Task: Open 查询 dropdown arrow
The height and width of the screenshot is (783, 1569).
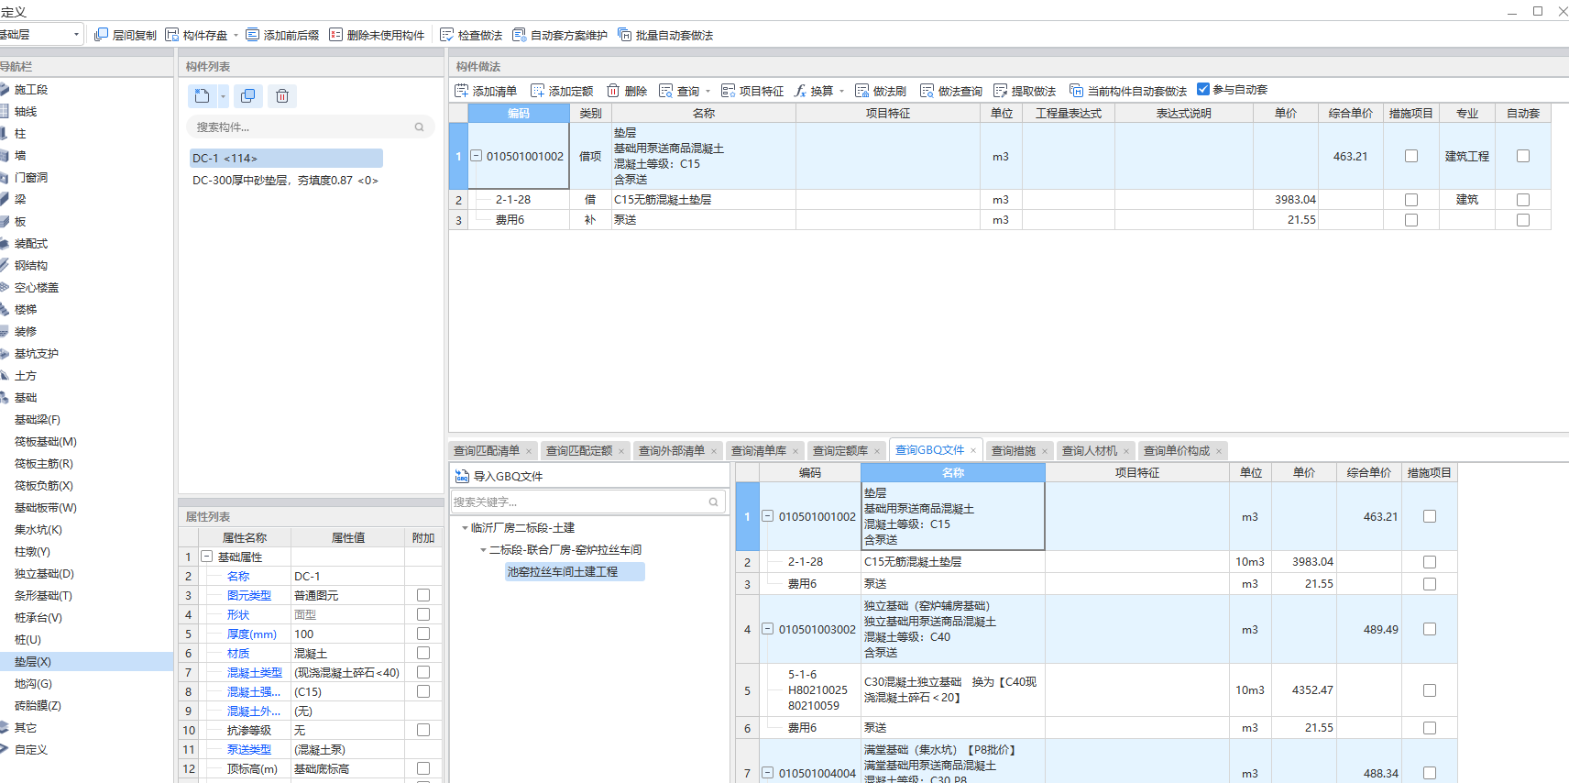Action: 708,91
